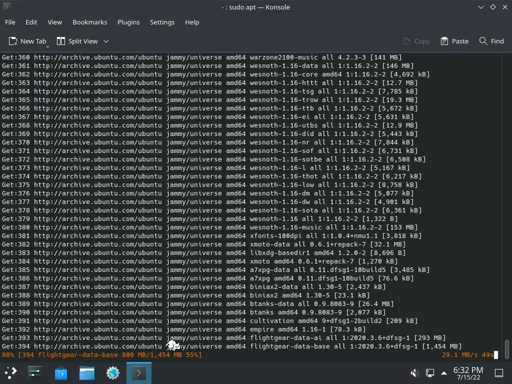Open the Plugins menu
512x384 pixels.
(128, 22)
